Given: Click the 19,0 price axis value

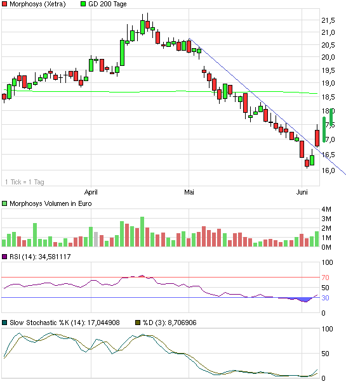Looking at the screenshot, I should click(328, 83).
